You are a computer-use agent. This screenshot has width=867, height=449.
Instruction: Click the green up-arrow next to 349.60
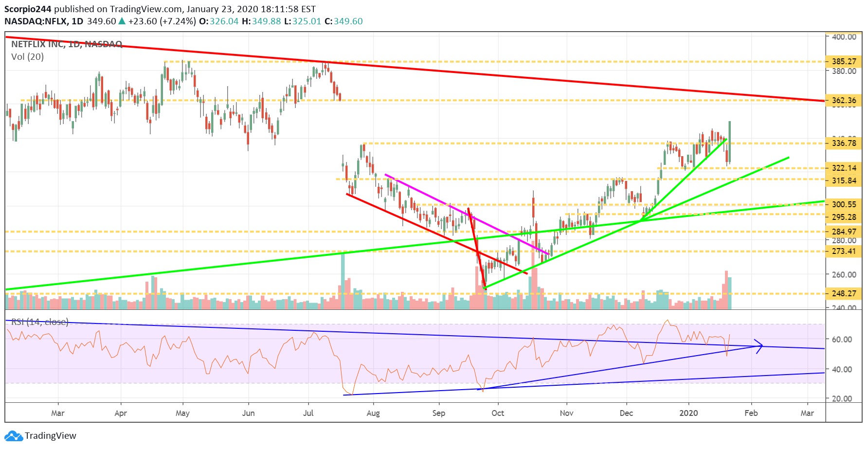pos(122,21)
